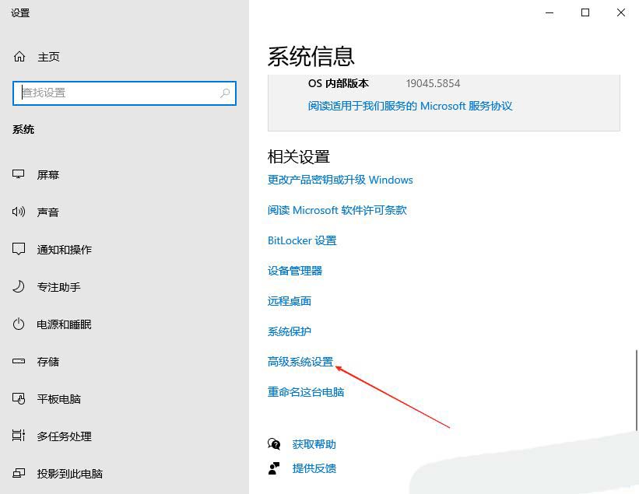Click the home icon beside 主页

tap(19, 56)
